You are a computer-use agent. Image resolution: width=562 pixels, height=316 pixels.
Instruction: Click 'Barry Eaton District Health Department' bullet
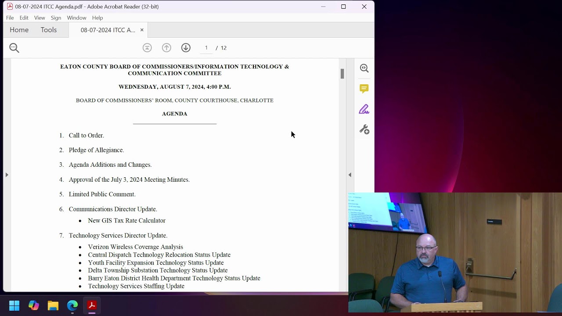tap(174, 278)
